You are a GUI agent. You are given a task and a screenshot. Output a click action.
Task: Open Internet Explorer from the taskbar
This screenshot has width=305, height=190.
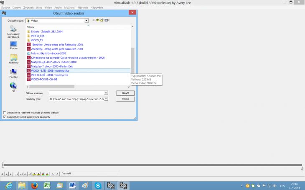click(9, 186)
